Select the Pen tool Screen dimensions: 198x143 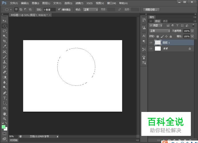(5, 93)
